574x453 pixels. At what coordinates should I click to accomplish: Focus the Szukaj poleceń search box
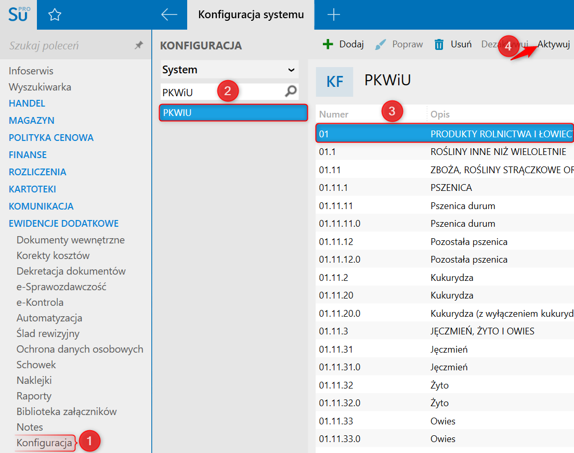[70, 45]
